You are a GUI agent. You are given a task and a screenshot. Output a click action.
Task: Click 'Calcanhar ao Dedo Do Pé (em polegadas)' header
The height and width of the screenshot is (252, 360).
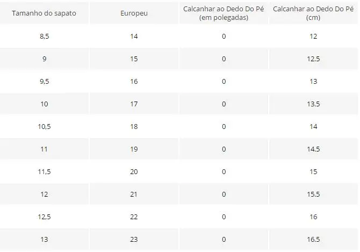[x=224, y=13]
